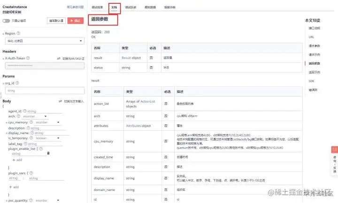Switch Body to text input mode

coord(71,101)
